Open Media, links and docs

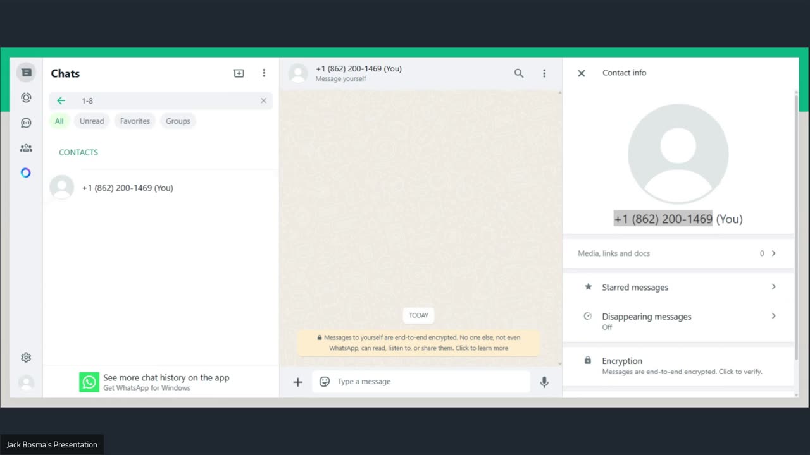[678, 253]
